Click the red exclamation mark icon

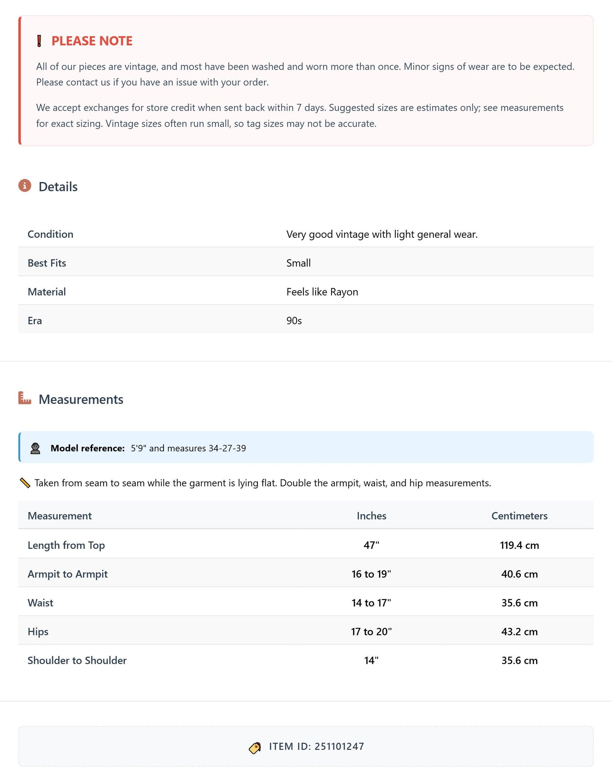pyautogui.click(x=39, y=41)
